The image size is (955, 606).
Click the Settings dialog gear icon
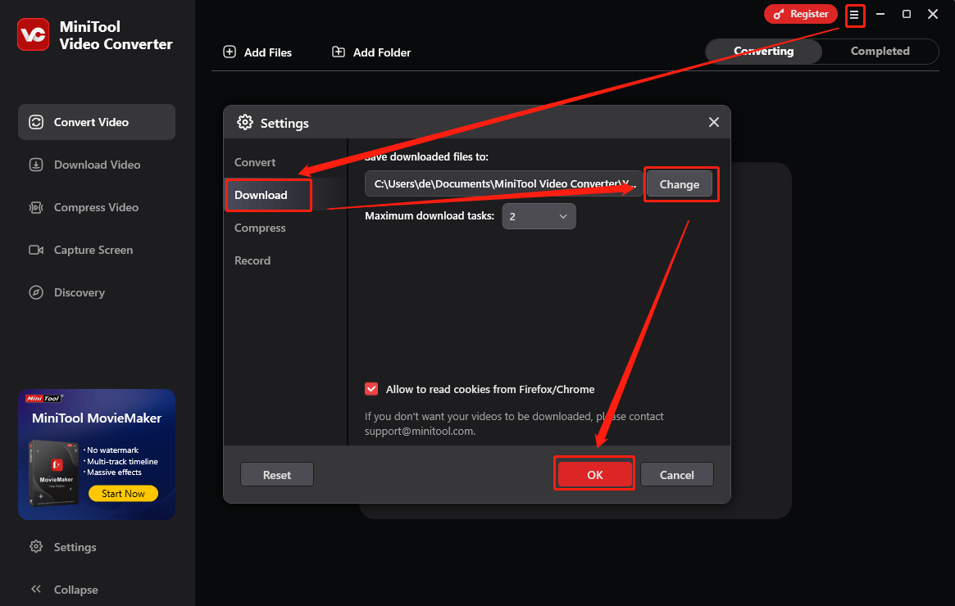tap(245, 122)
